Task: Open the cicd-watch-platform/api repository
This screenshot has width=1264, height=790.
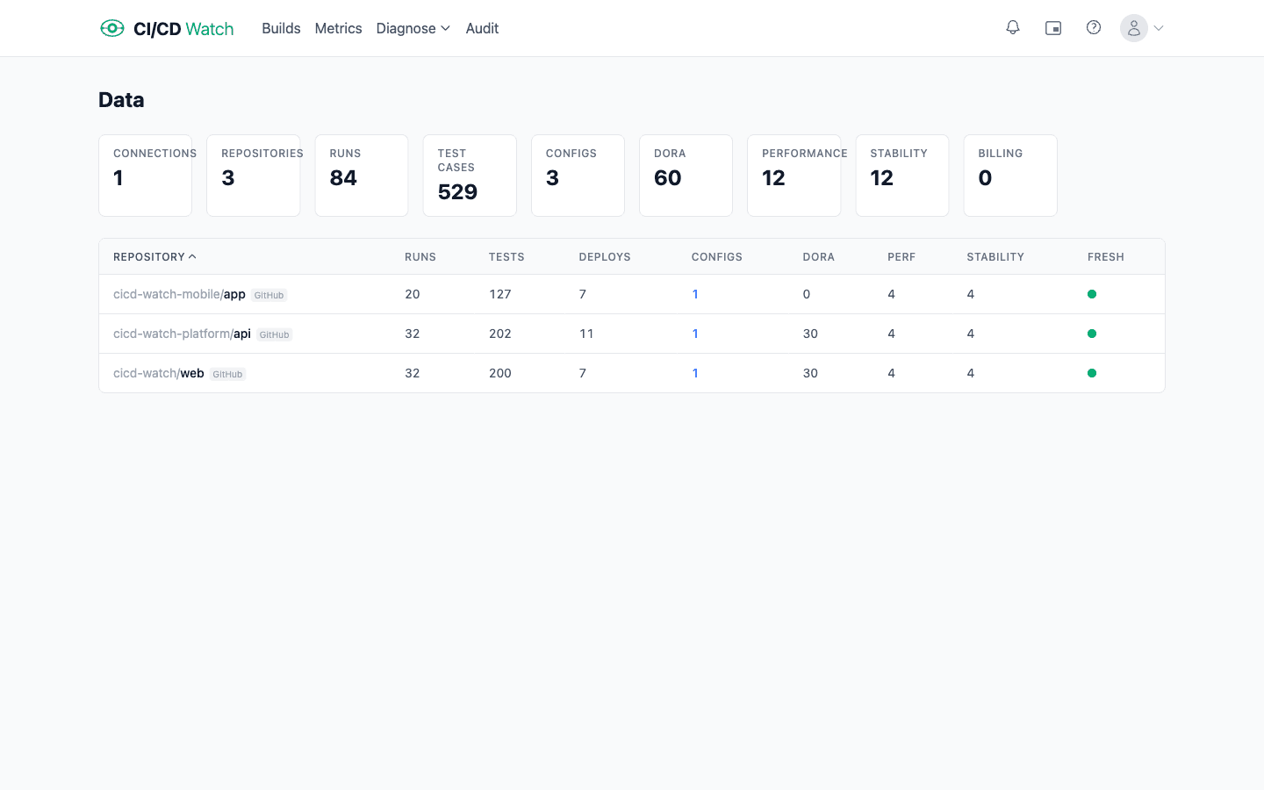Action: (x=182, y=334)
